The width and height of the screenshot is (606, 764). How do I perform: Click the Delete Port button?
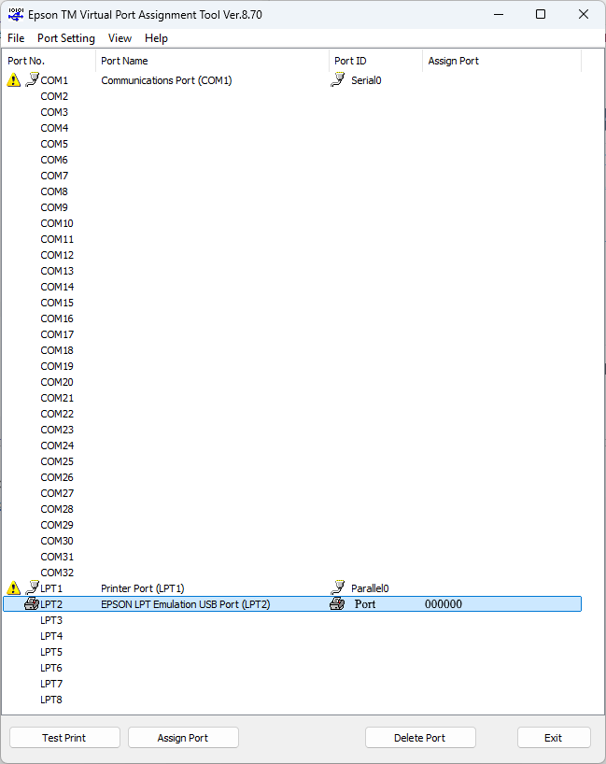coord(420,738)
